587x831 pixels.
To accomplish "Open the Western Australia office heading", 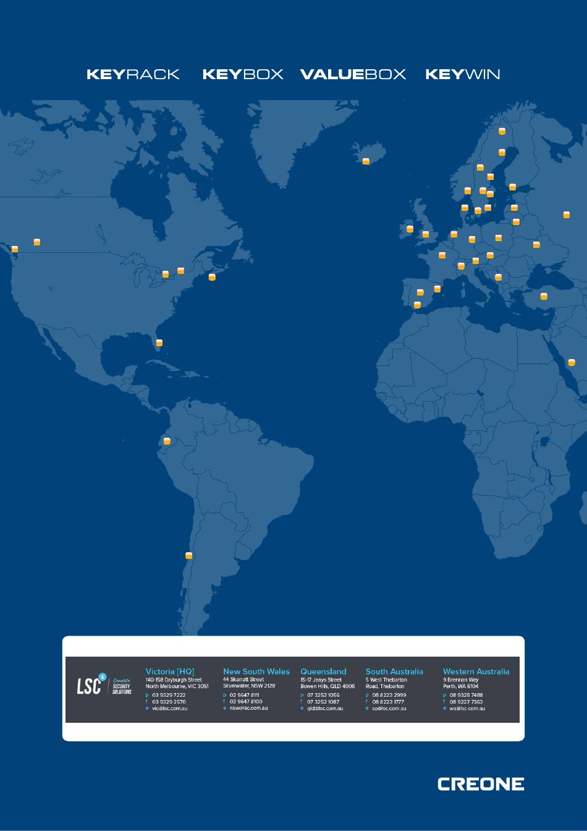I will (476, 671).
